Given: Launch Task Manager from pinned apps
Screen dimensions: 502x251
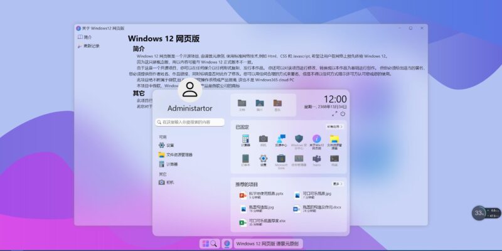Looking at the screenshot, I should 299,161.
